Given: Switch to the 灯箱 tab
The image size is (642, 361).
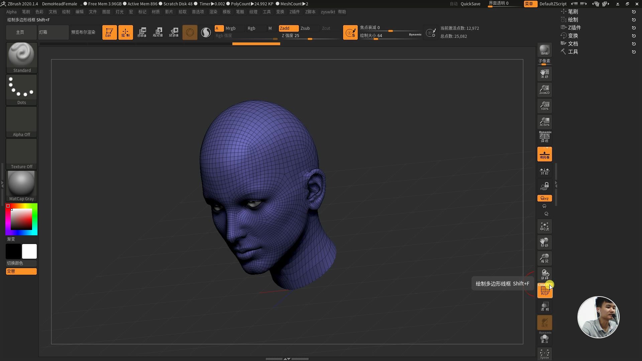Looking at the screenshot, I should coord(53,32).
